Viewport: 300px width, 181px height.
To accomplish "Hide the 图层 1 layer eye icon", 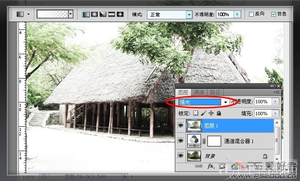I will click(x=180, y=126).
